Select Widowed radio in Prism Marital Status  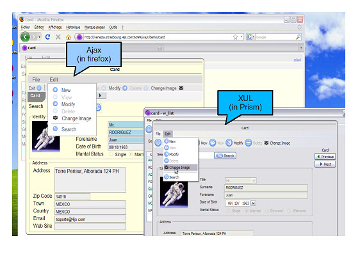(289, 210)
